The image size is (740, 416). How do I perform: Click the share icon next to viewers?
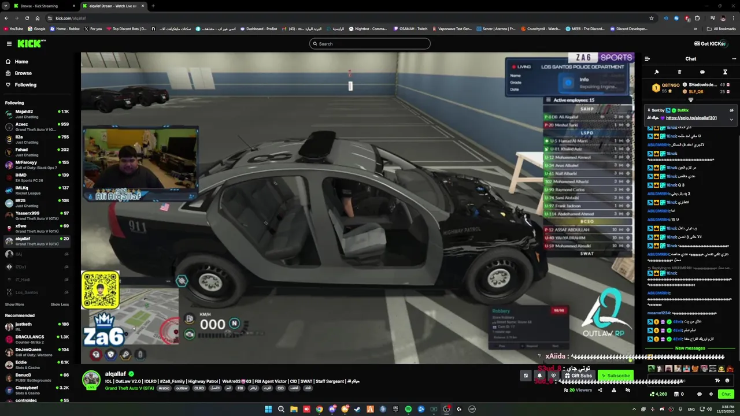[600, 390]
